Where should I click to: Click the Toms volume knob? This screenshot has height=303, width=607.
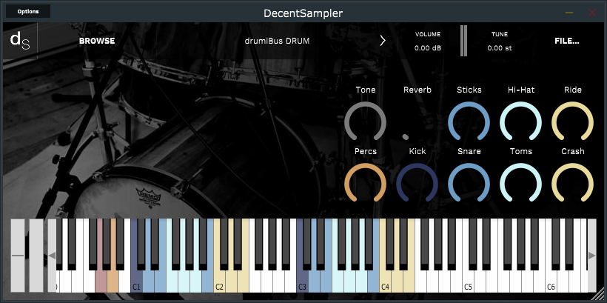click(x=521, y=183)
